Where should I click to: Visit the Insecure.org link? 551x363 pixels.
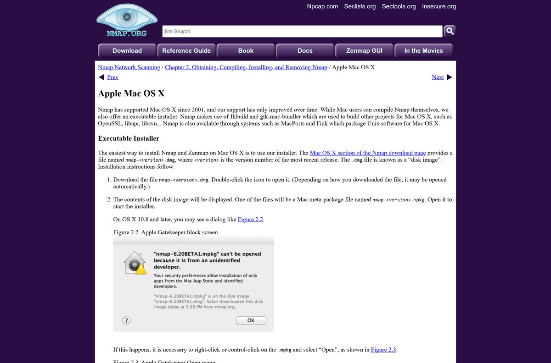(439, 6)
